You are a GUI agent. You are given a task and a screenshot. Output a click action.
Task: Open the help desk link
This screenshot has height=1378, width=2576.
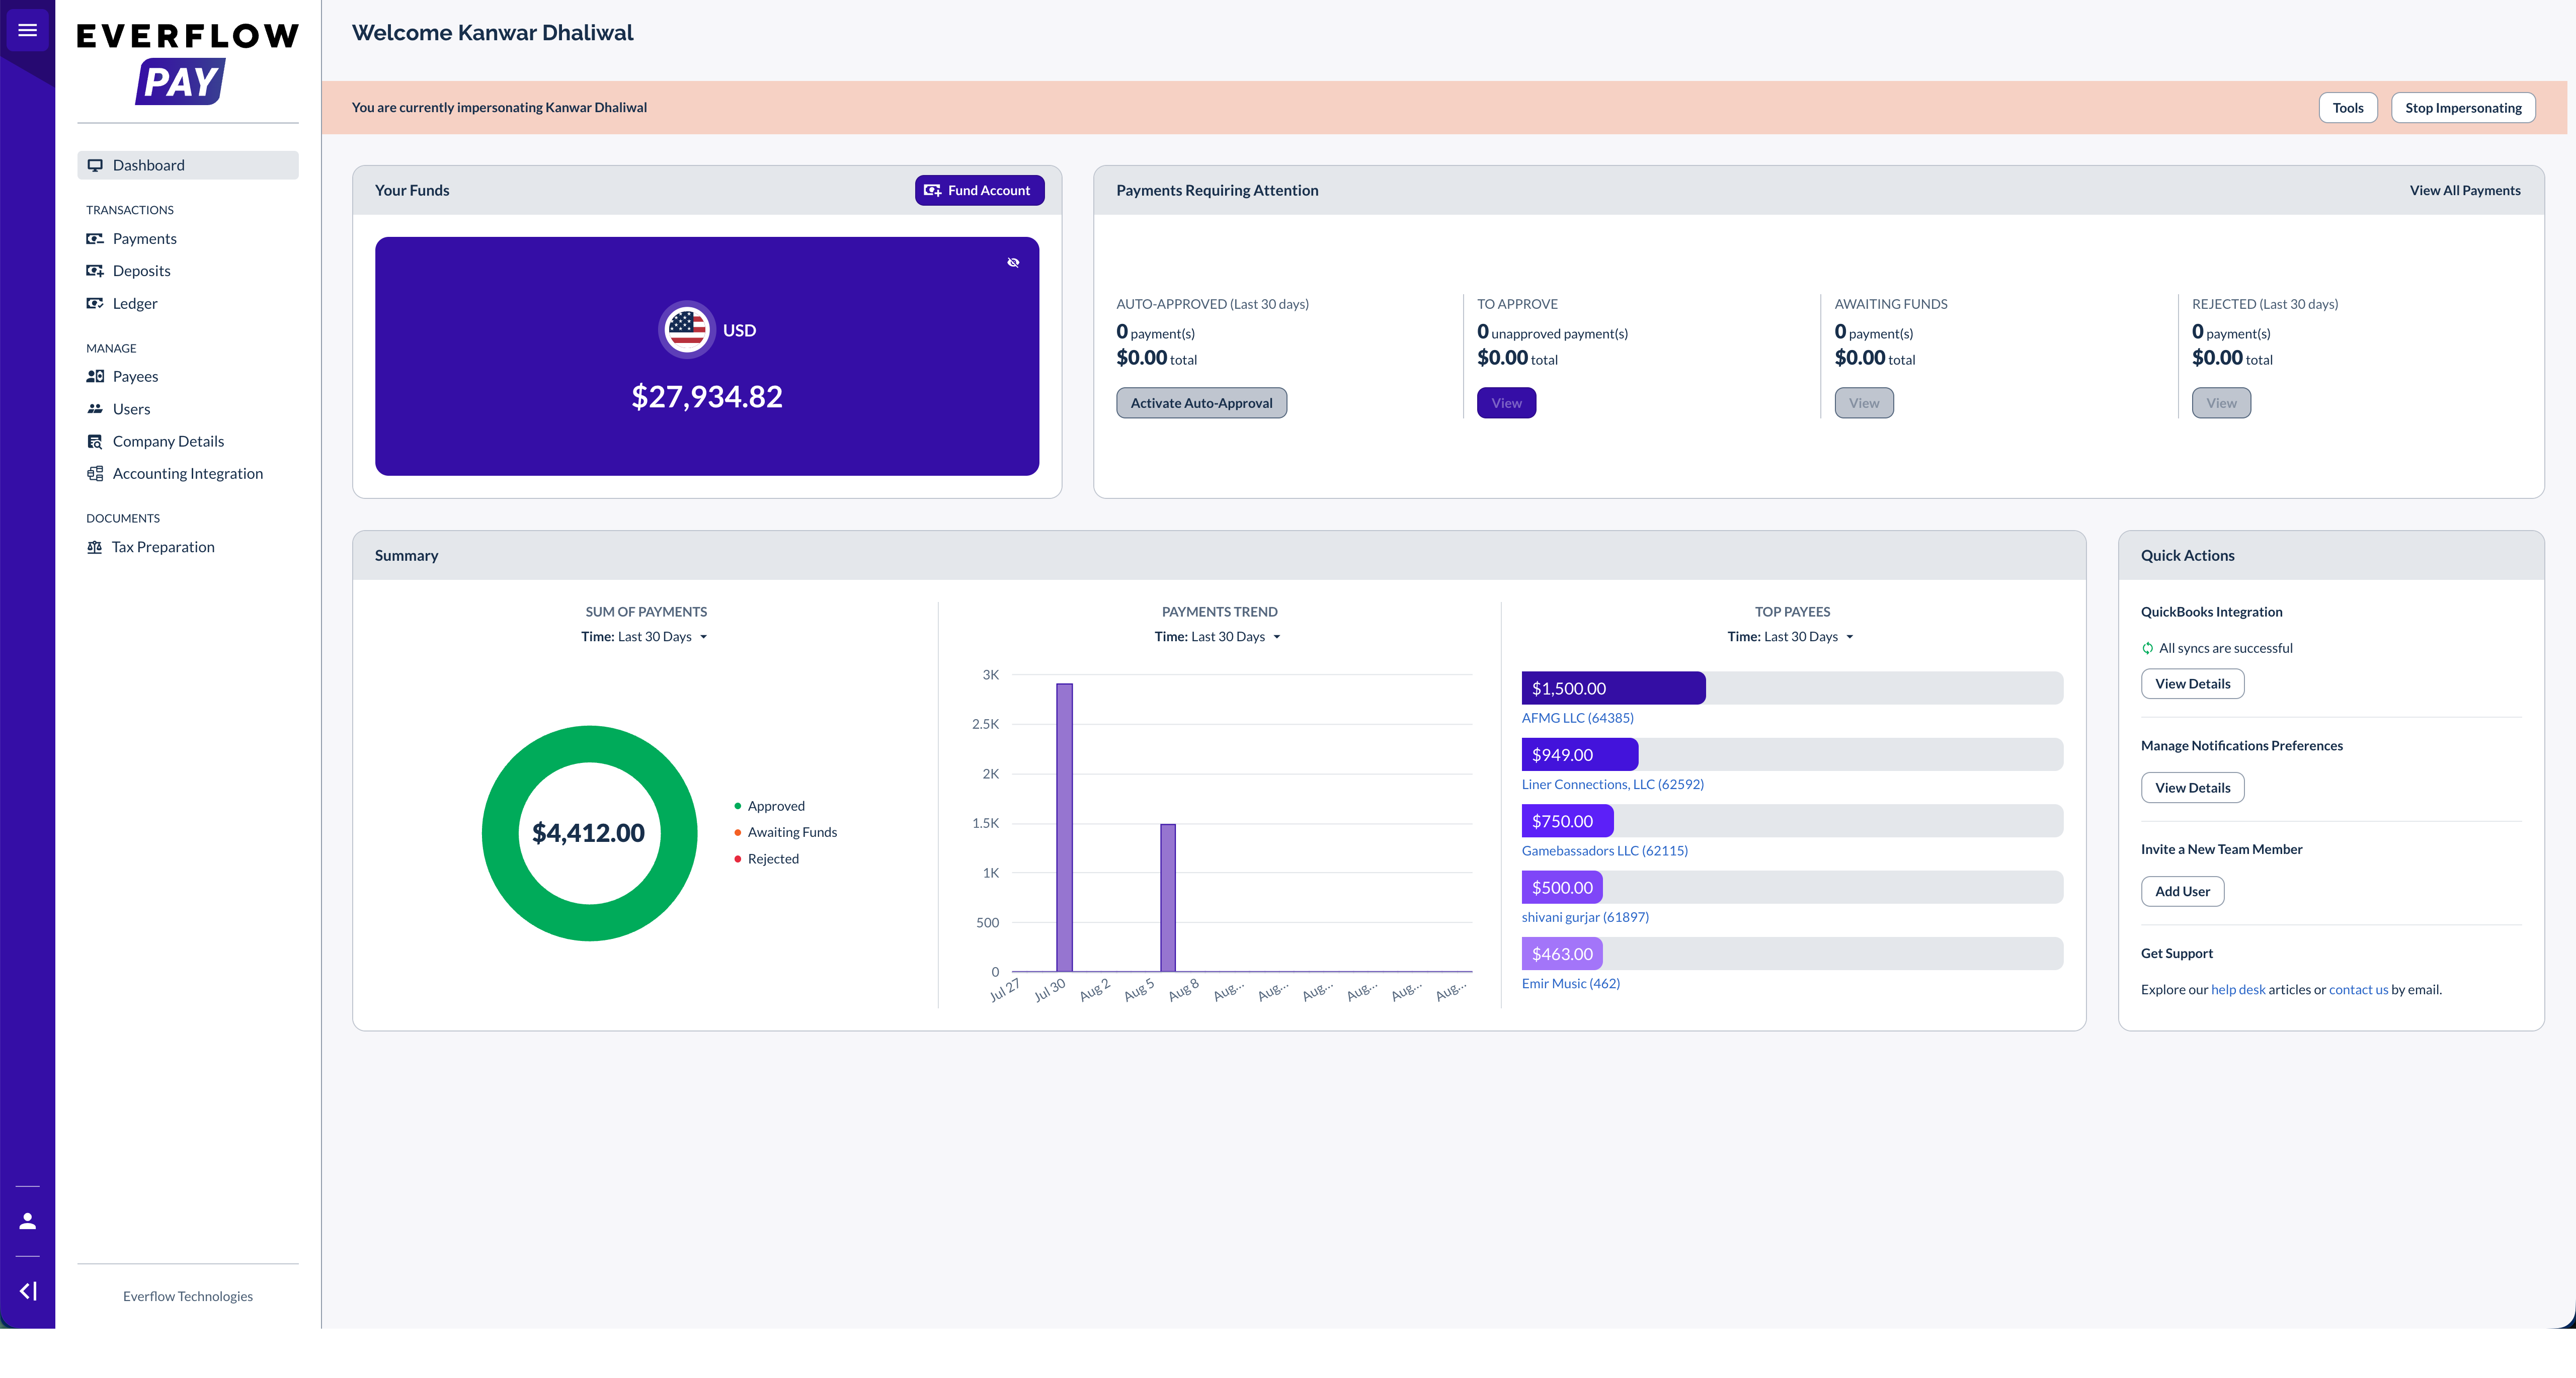(x=2238, y=989)
